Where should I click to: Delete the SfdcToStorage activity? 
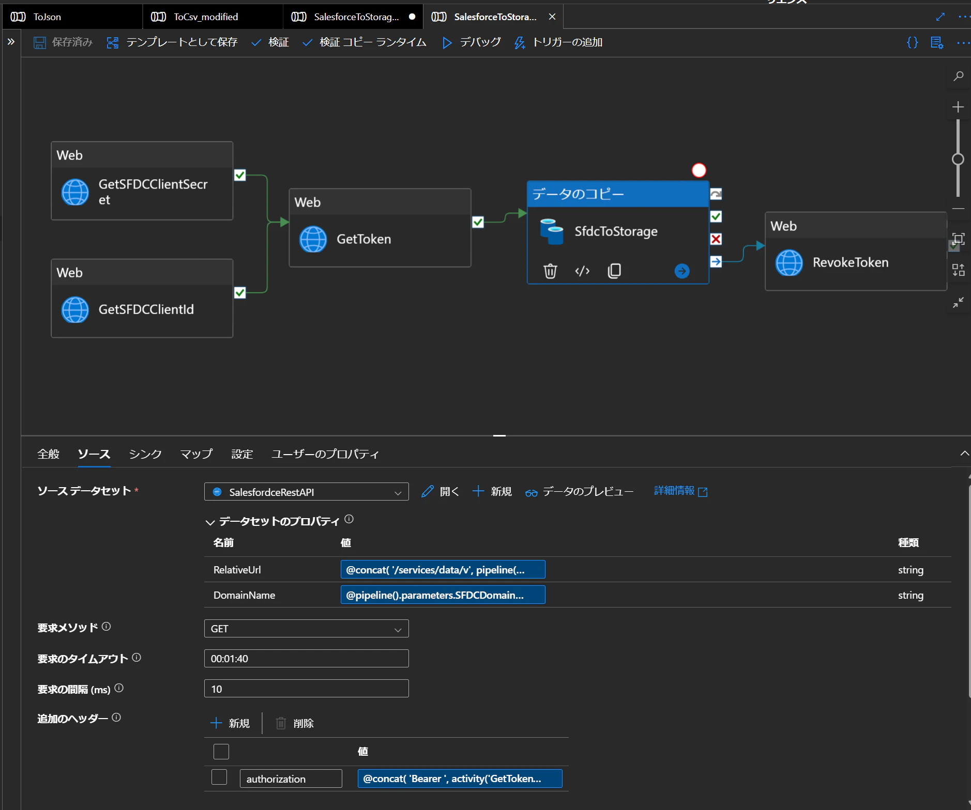click(550, 271)
